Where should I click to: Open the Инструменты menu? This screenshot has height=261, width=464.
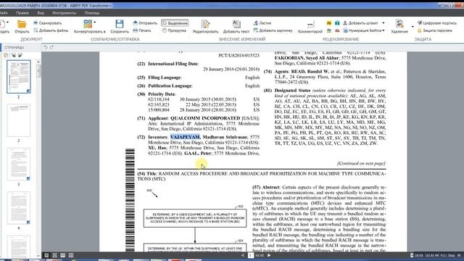tap(65, 13)
